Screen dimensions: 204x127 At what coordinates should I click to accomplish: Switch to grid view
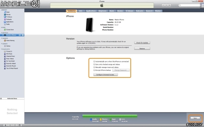pyautogui.click(x=166, y=5)
